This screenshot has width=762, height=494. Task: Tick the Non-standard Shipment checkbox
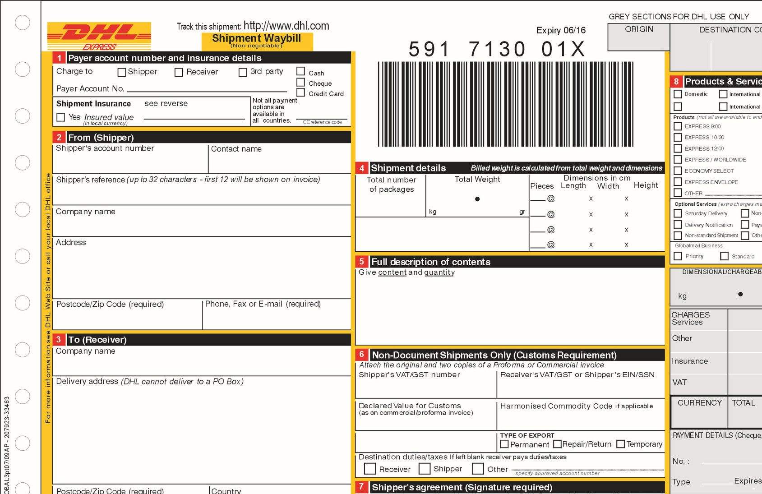click(x=678, y=235)
